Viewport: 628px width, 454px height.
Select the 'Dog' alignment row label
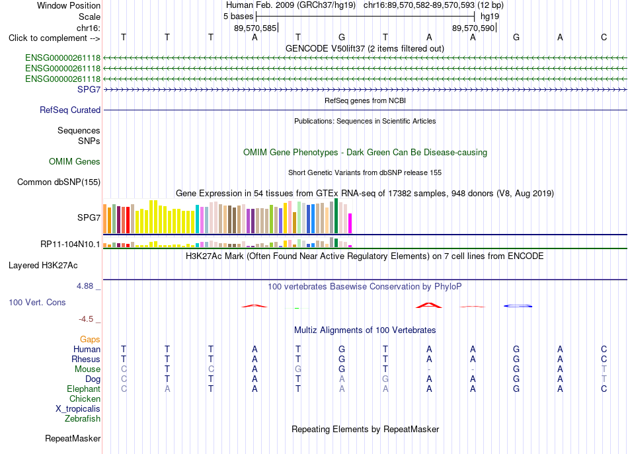coord(93,379)
